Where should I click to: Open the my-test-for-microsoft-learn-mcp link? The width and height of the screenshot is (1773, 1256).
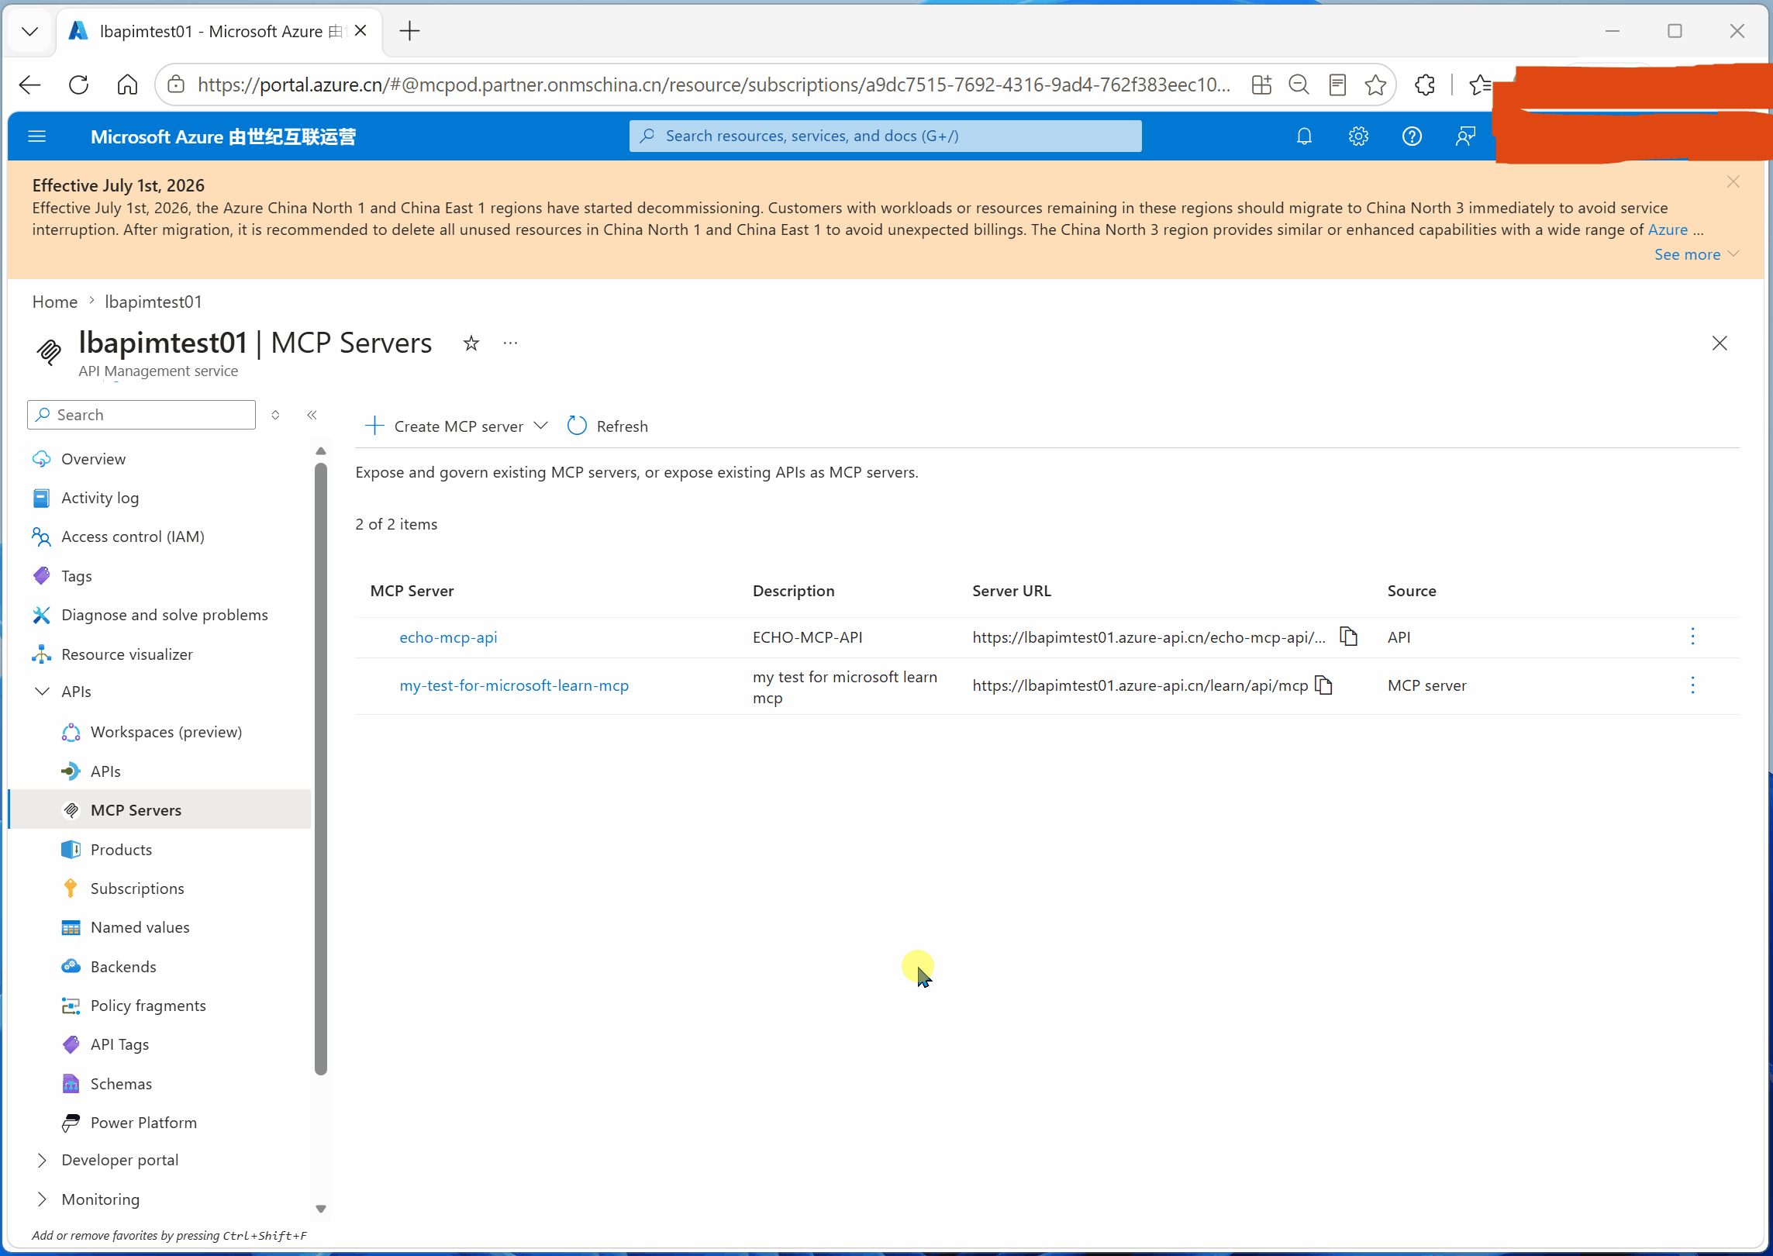click(x=514, y=685)
